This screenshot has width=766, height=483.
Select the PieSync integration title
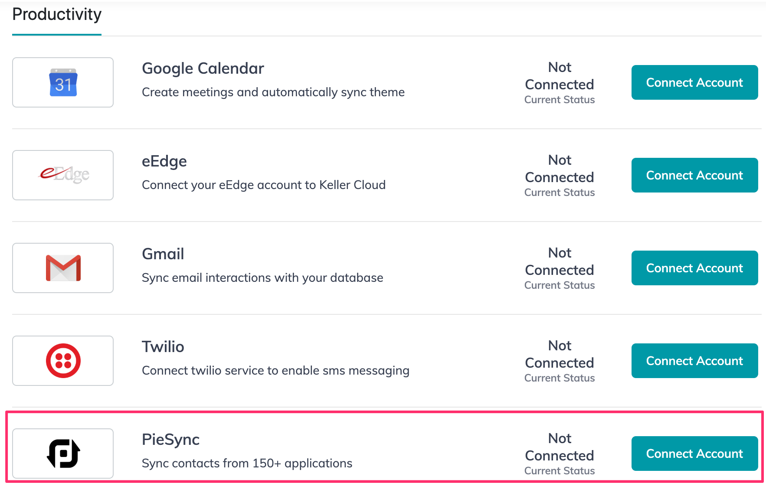tap(171, 440)
